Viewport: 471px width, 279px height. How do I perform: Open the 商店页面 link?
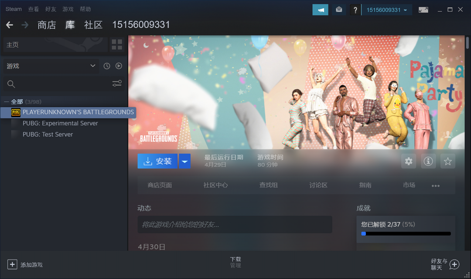coord(160,185)
